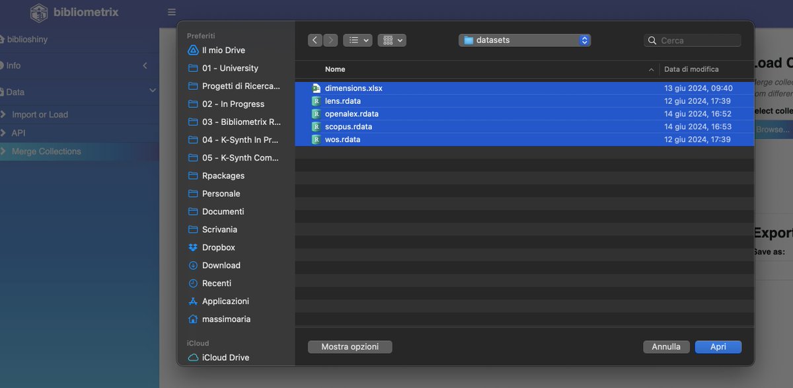The width and height of the screenshot is (793, 388).
Task: Expand the Info menu in bibliometrix
Action: point(79,65)
